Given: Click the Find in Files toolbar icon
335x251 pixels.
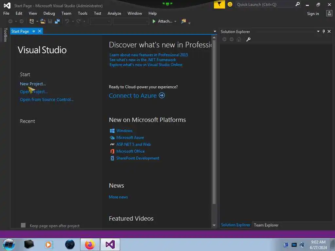Looking at the screenshot, I should tap(184, 21).
